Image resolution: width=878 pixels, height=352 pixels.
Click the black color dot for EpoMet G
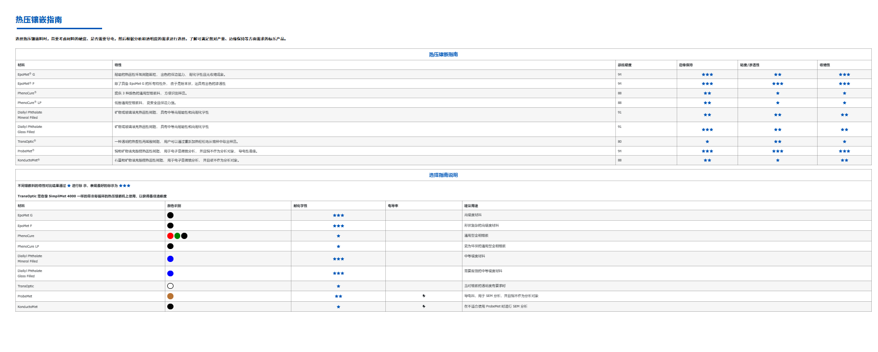pos(170,216)
